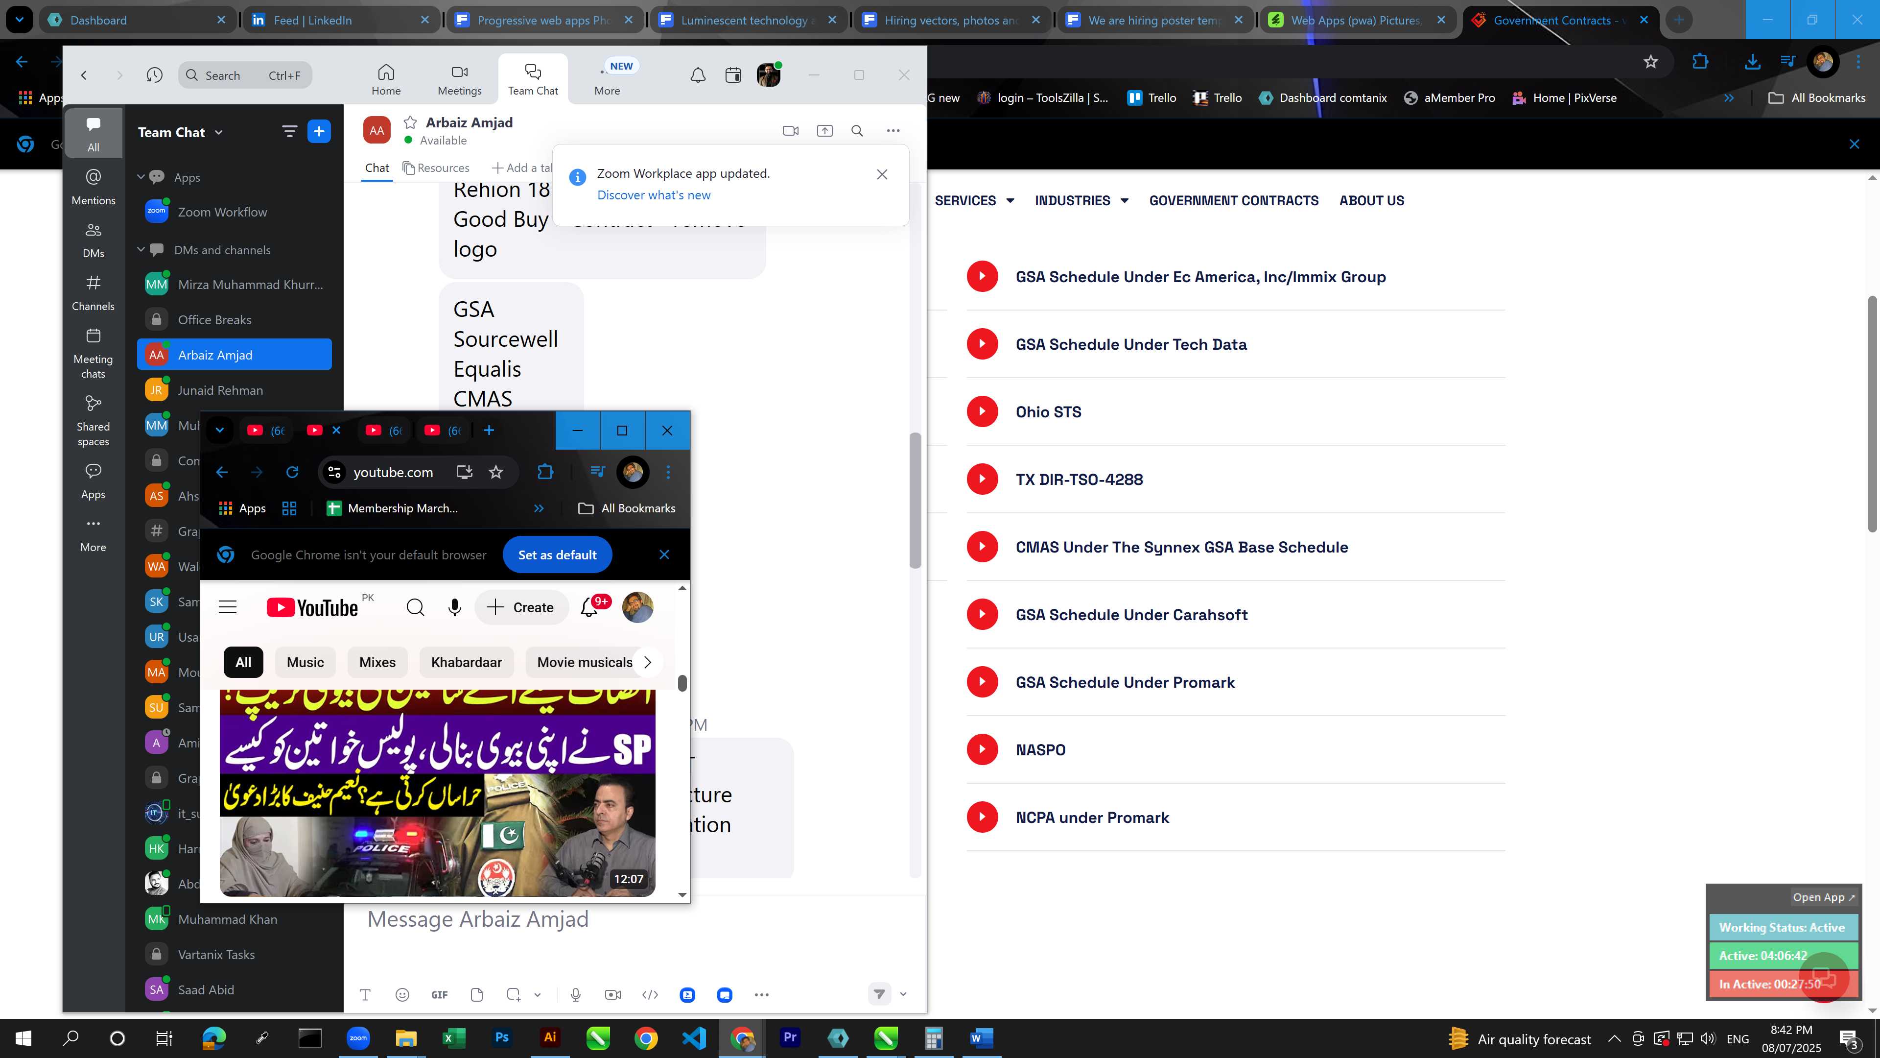Screen dimensions: 1880x1058
Task: Select Music filter chip
Action: pyautogui.click(x=305, y=662)
